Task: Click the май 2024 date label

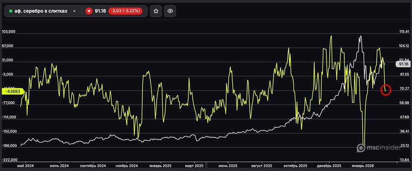Action: tap(26, 166)
